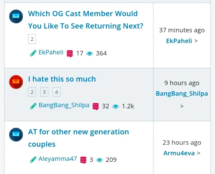Open the 'I hate this so much' thread
Viewport: 215px width, 174px height.
point(62,79)
